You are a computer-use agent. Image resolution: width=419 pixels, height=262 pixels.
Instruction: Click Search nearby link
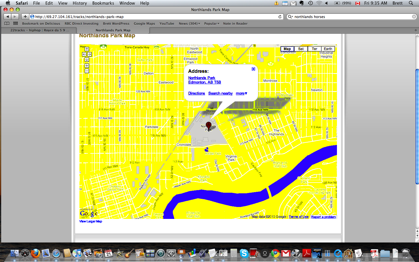point(220,93)
